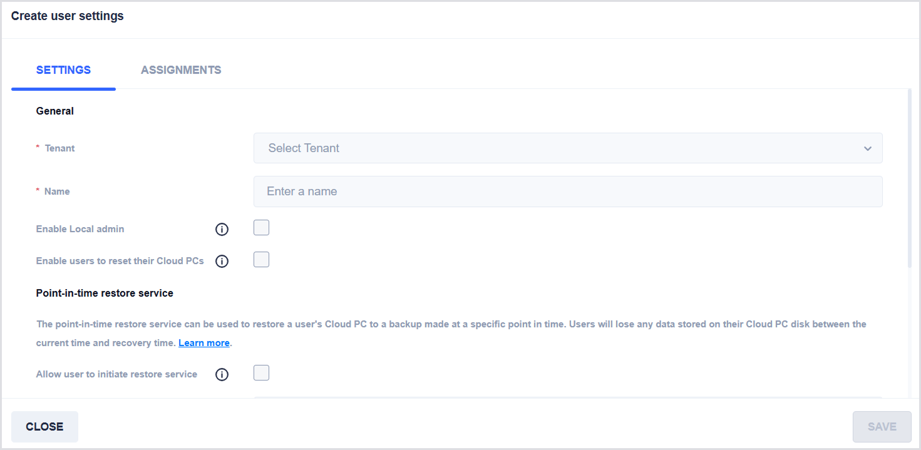Click the Tenant field label
This screenshot has height=450, width=921.
(59, 148)
